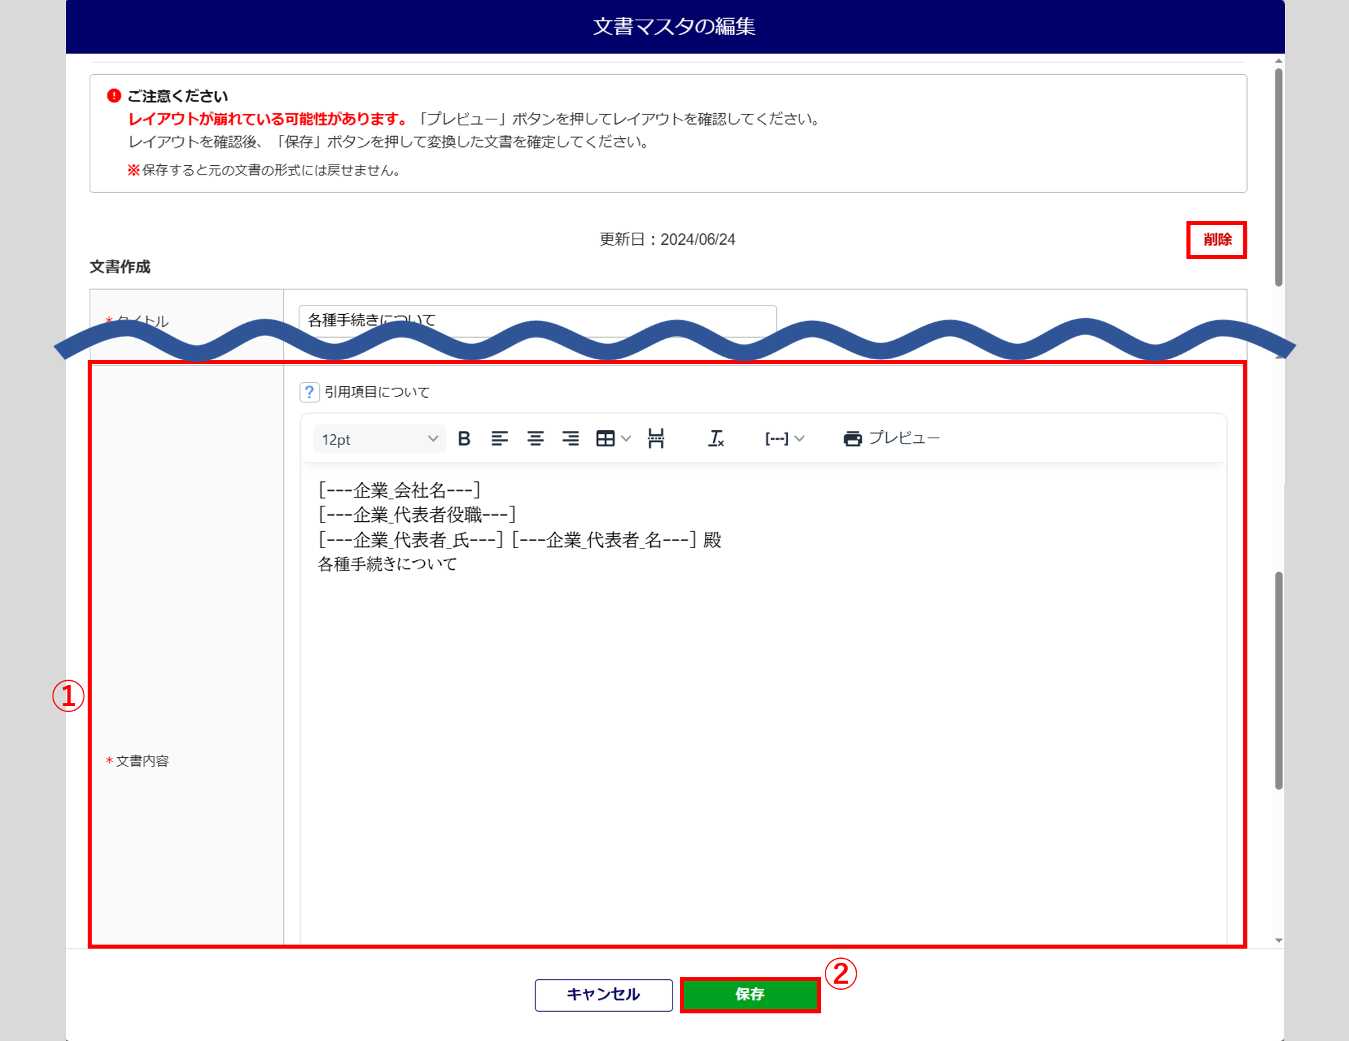Insert a page break
Viewport: 1349px width, 1041px height.
point(656,439)
